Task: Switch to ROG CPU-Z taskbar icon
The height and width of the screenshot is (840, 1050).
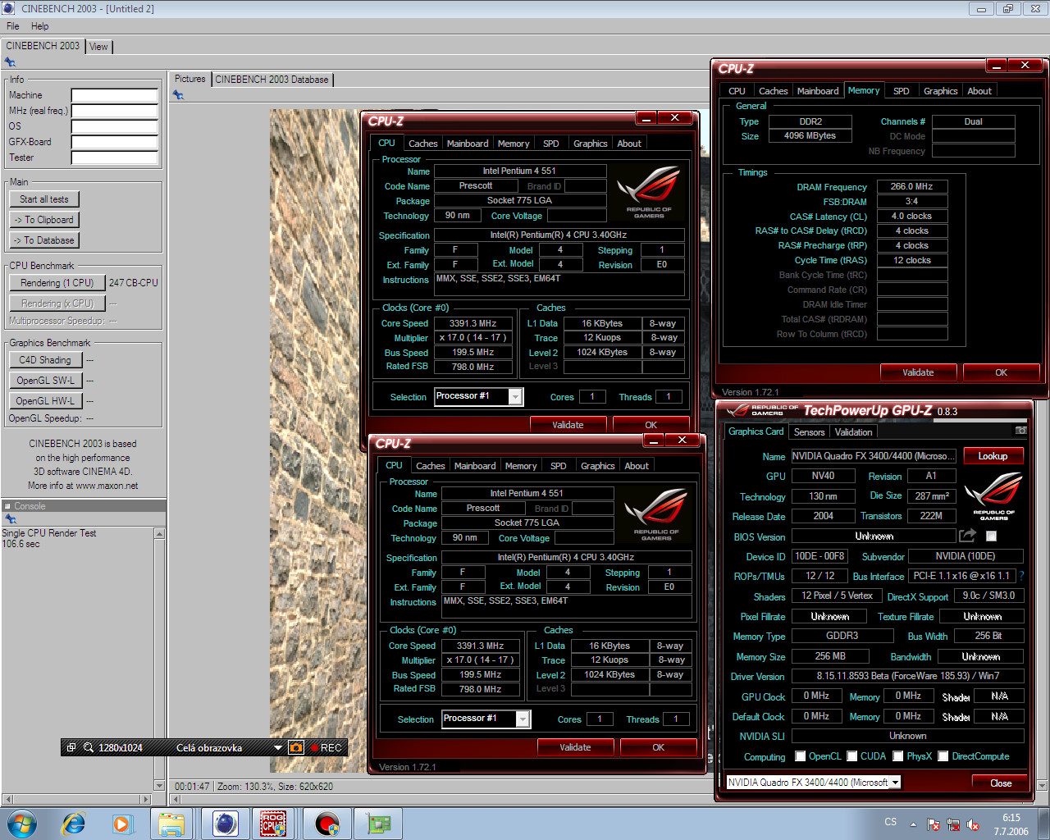Action: click(x=273, y=824)
